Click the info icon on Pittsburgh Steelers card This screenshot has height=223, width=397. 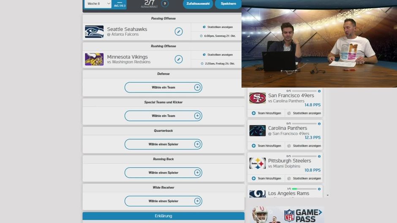[319, 156]
